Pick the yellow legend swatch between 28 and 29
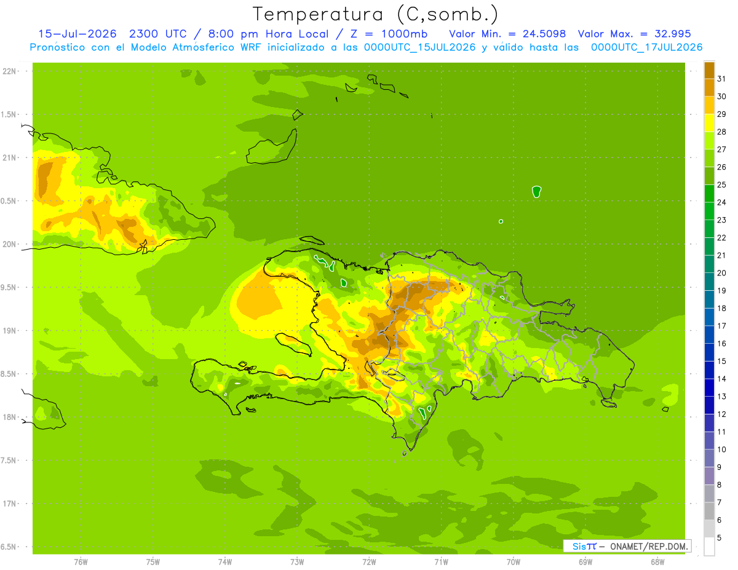 709,123
